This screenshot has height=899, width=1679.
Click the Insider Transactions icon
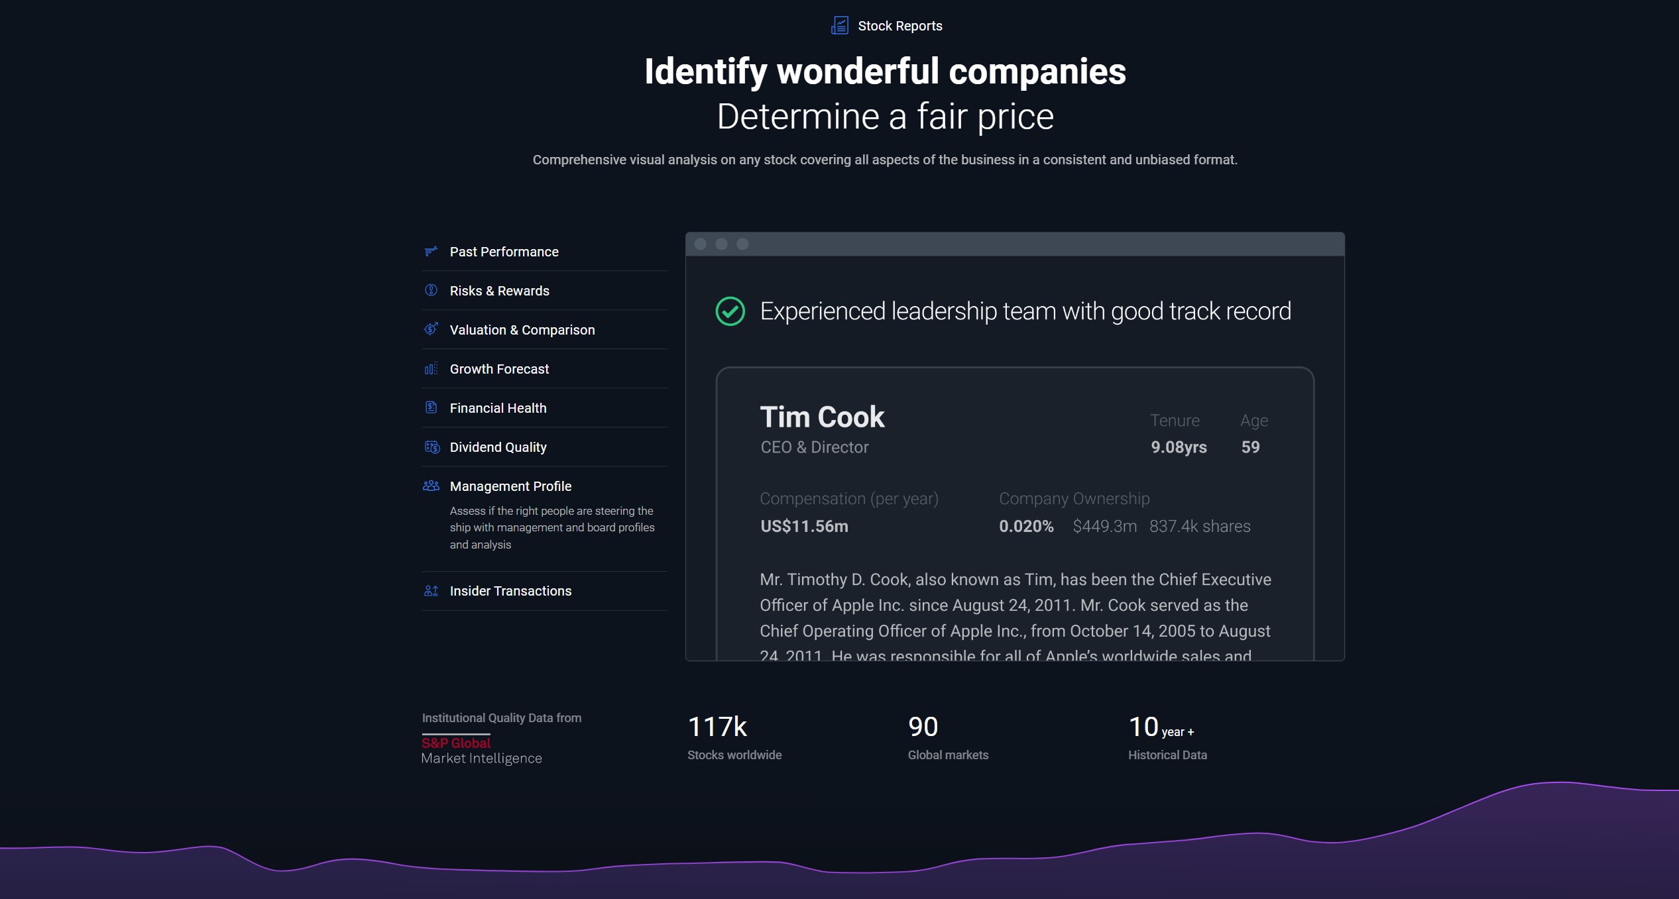pyautogui.click(x=431, y=590)
